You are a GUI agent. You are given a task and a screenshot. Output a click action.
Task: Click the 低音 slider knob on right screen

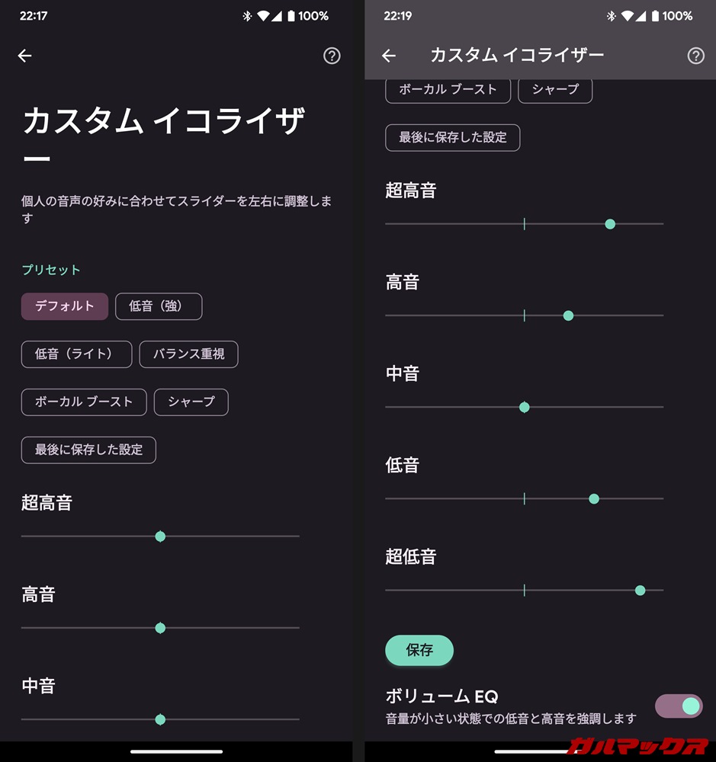(594, 499)
